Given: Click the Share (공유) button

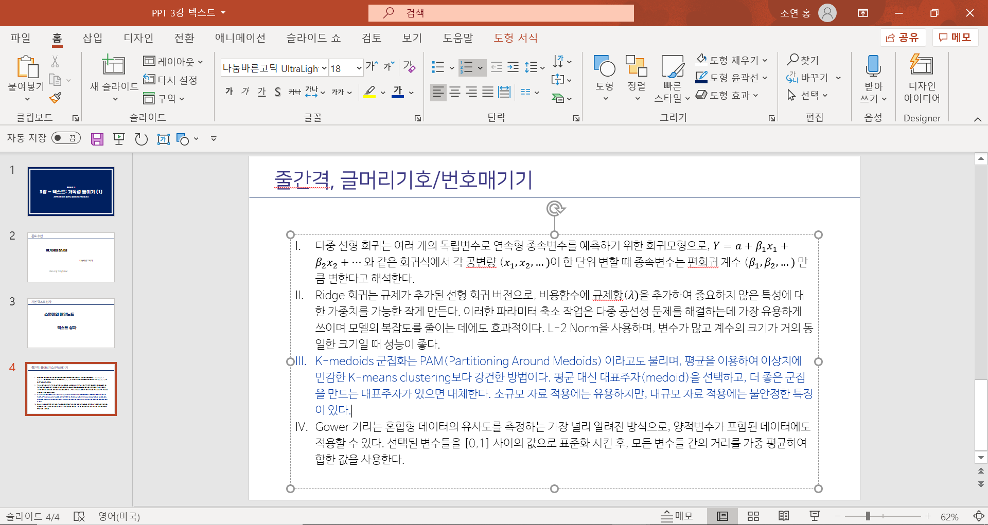Looking at the screenshot, I should point(903,38).
